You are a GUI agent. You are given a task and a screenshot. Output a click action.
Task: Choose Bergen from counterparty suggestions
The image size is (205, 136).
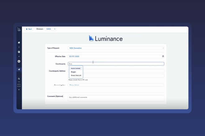(76, 72)
